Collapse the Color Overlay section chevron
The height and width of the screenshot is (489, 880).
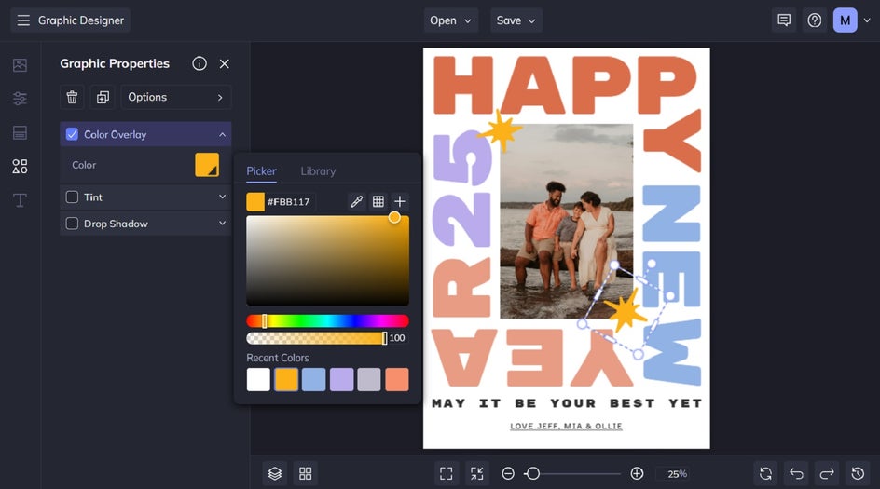222,134
